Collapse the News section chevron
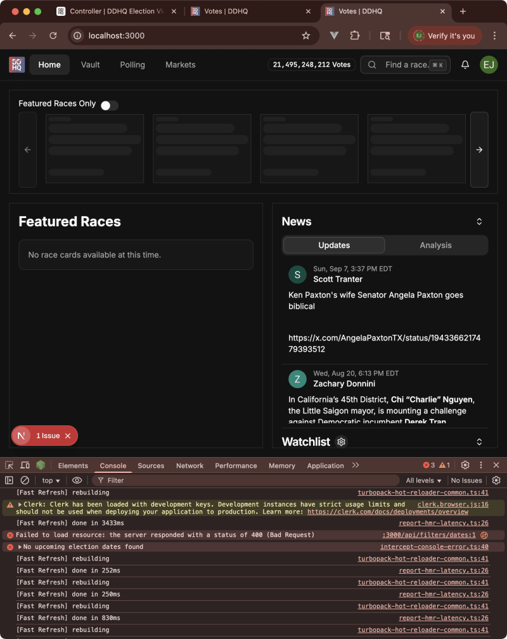This screenshot has height=639, width=507. [x=479, y=221]
